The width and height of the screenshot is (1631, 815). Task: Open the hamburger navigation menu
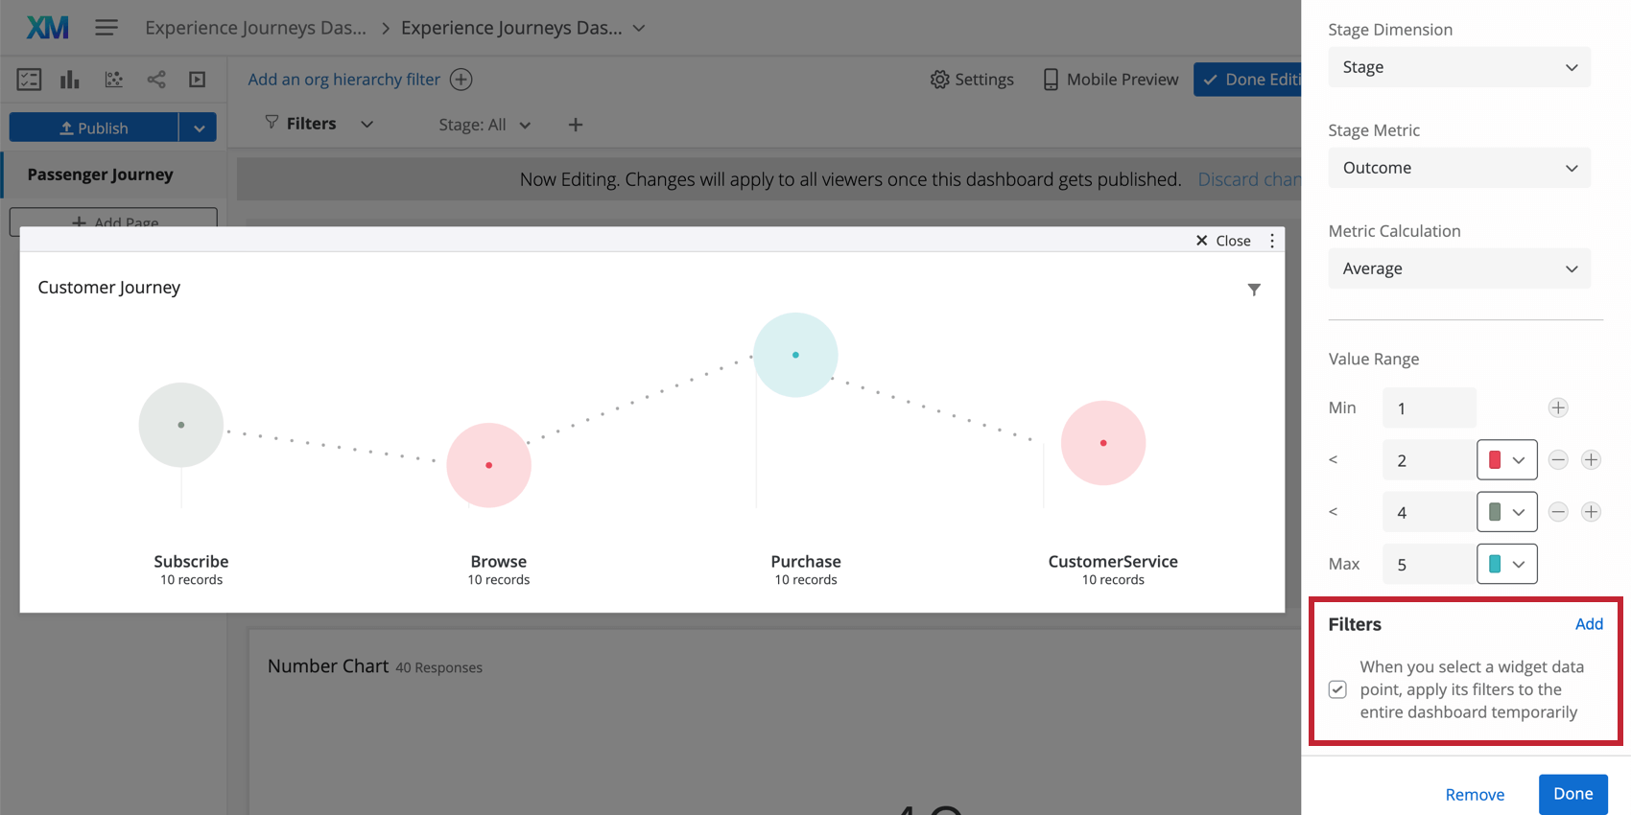(106, 28)
